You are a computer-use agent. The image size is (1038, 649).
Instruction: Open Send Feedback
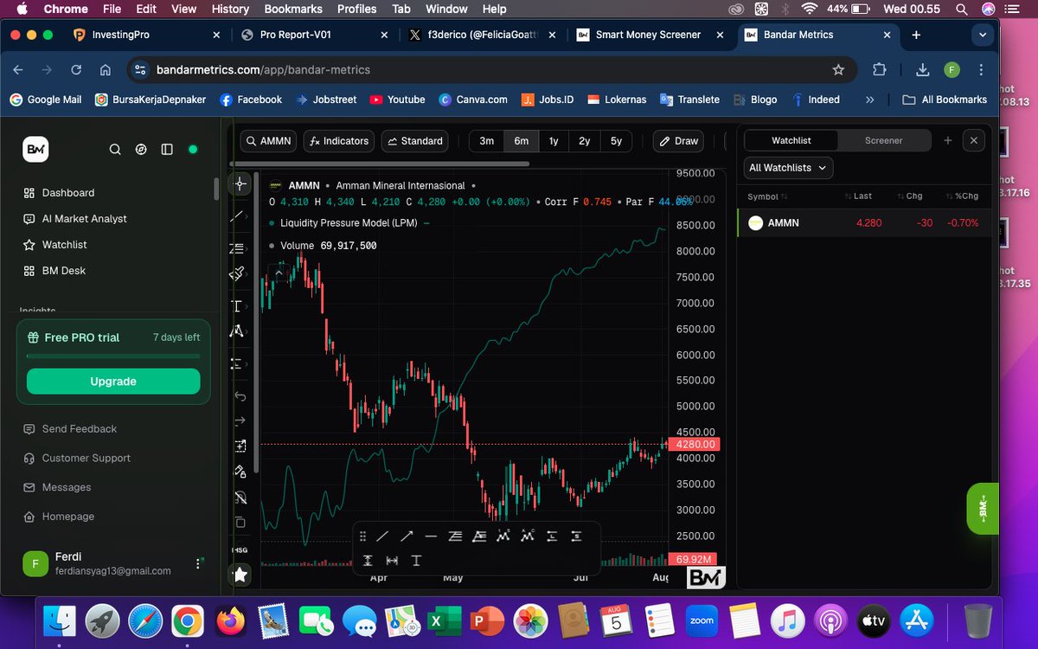[71, 429]
